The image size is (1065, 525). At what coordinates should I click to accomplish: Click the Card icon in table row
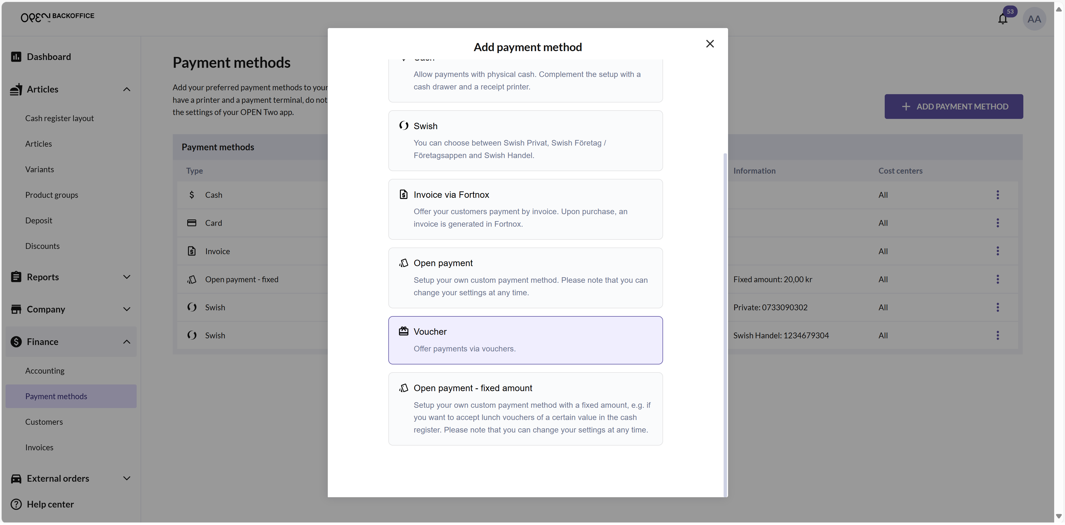pos(191,223)
